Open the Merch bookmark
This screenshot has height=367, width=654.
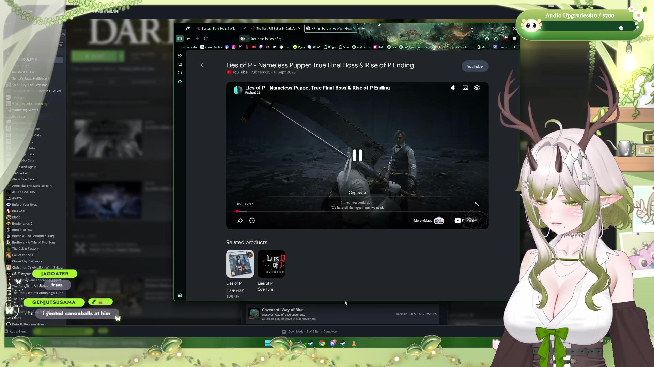[483, 47]
